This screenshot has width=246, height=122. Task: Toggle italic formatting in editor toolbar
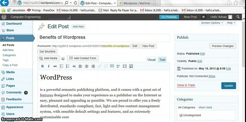[x=49, y=66]
